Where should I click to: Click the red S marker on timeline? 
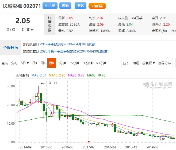[89, 142]
